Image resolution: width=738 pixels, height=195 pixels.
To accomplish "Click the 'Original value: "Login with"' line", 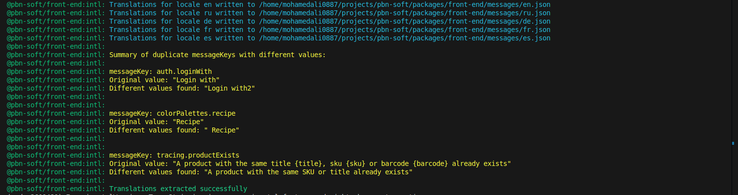I will [x=164, y=80].
